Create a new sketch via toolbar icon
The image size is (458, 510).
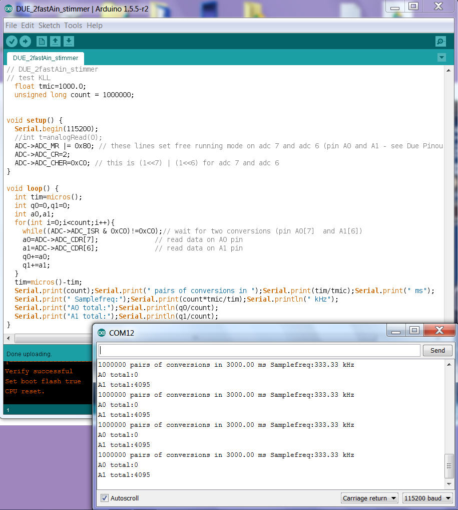click(x=42, y=41)
